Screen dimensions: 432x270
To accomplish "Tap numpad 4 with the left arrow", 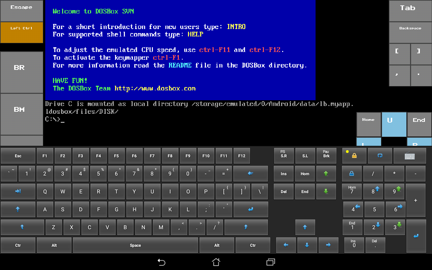I will coord(353,209).
